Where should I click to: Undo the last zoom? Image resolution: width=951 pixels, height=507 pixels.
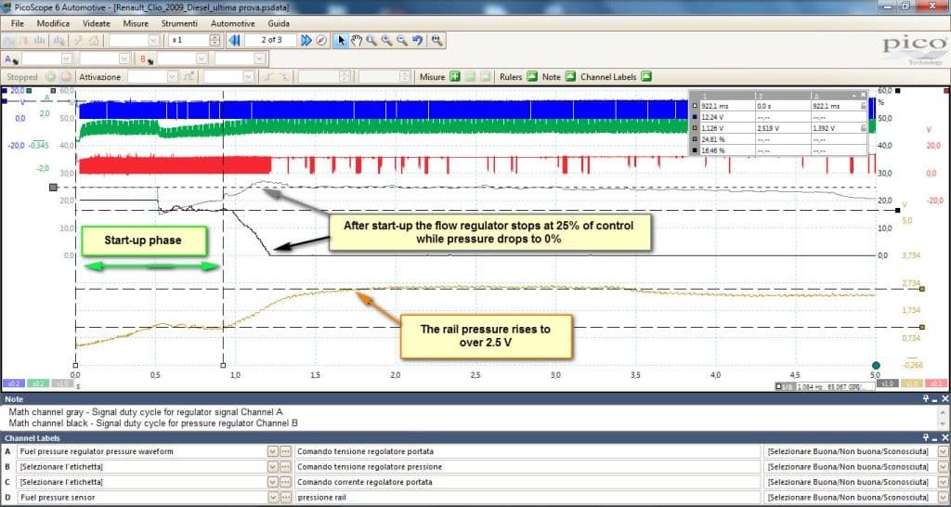tap(417, 41)
